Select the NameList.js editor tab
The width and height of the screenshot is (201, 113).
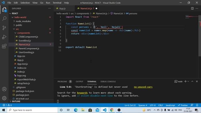pyautogui.click(x=86, y=8)
